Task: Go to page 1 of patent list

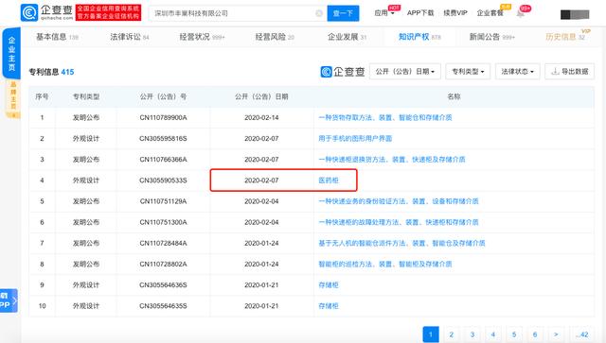Action: coord(431,334)
